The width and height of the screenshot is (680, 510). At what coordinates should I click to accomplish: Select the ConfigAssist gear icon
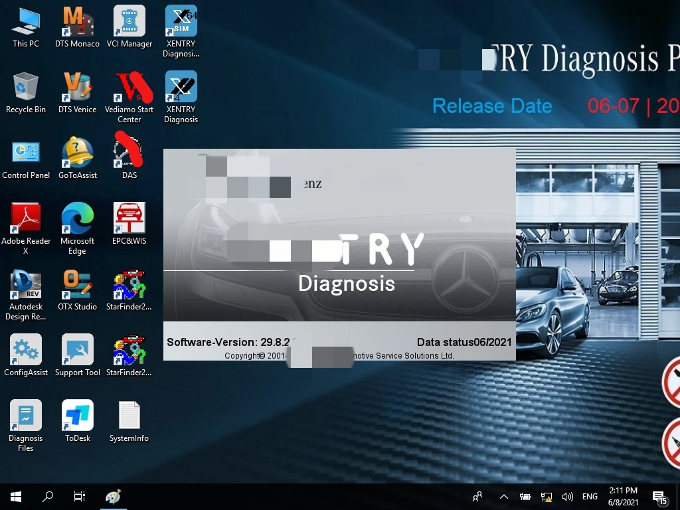pos(25,351)
